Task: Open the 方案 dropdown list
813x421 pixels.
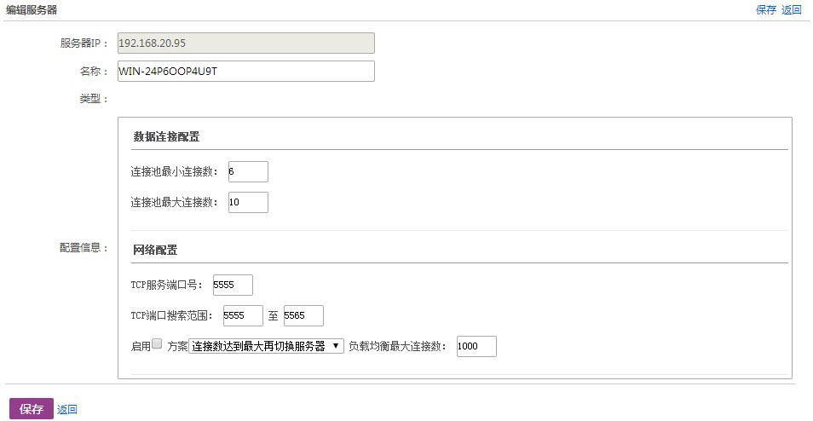Action: click(266, 346)
